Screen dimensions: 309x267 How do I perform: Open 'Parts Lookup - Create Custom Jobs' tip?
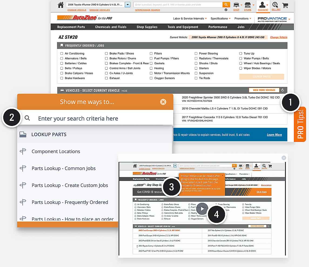coord(70,185)
